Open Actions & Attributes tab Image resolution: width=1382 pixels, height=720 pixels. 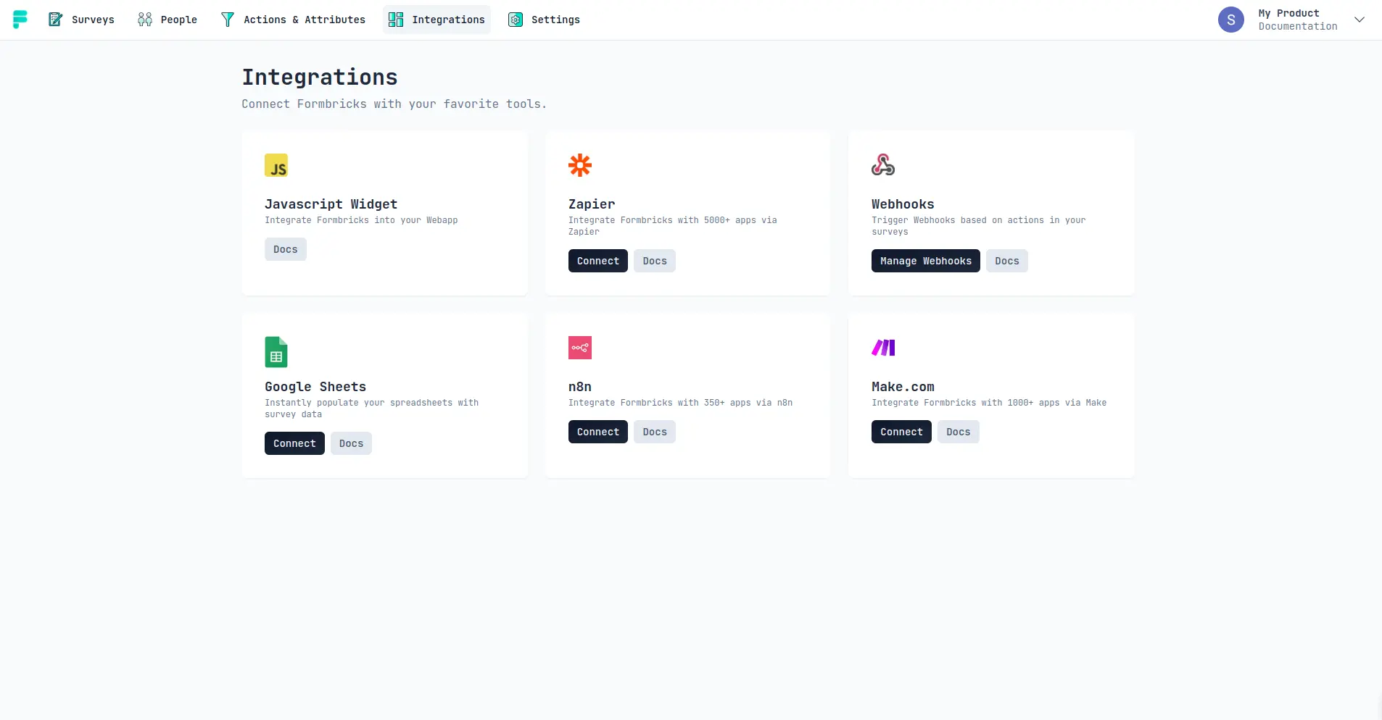tap(293, 20)
